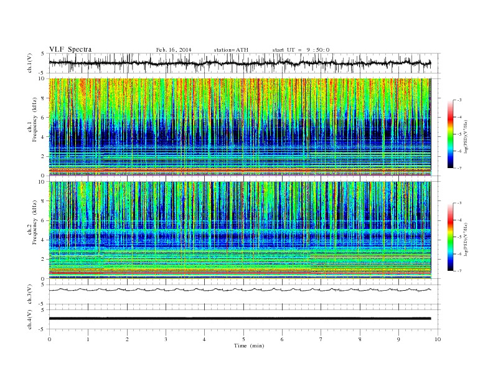Click the time axis tick label "3"
Viewport: 493px width, 381px height.
point(166,339)
